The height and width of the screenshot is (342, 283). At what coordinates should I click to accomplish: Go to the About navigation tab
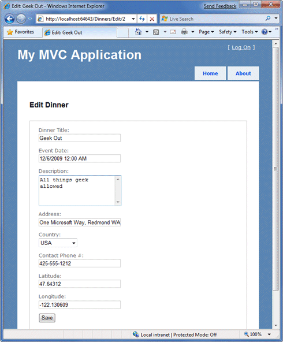tap(243, 73)
